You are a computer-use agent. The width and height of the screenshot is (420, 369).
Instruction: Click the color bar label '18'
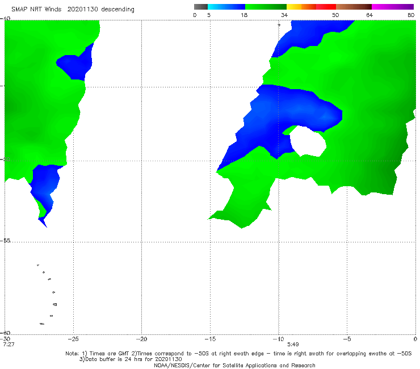(x=244, y=15)
